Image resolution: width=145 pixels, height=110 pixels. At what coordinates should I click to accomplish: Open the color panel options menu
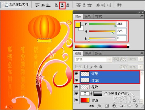click(142, 17)
